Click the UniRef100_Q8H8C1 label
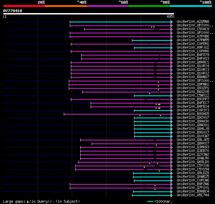Screen dimensions: 215x204 (x=193, y=62)
